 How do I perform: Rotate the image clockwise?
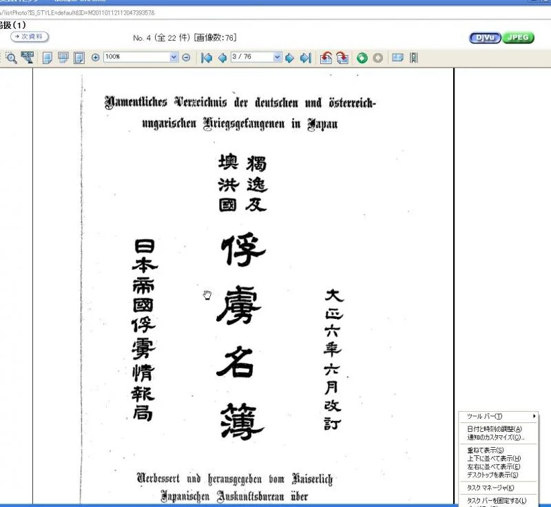(342, 58)
